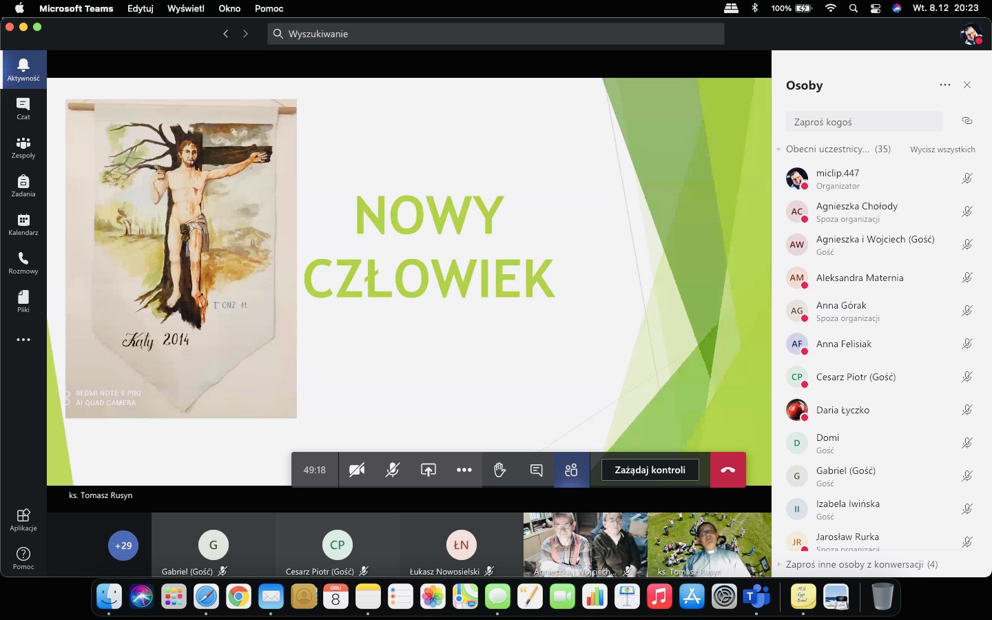Image resolution: width=992 pixels, height=620 pixels.
Task: Open more actions in the meeting toolbar
Action: pyautogui.click(x=464, y=470)
